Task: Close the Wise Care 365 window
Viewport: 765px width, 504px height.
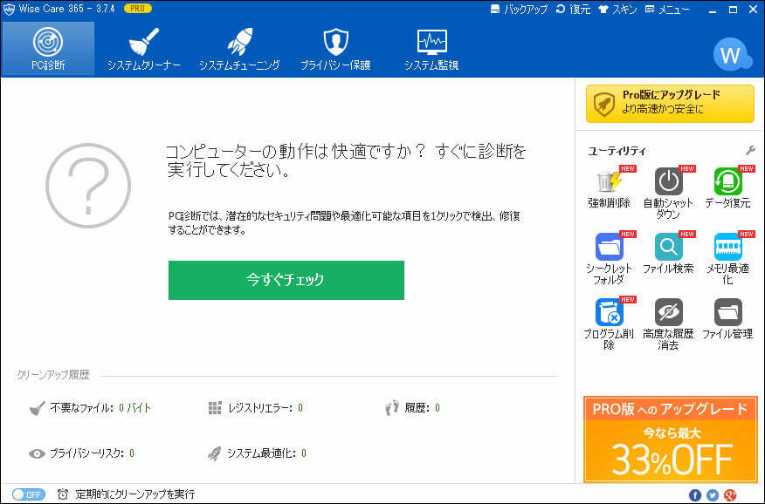Action: point(754,10)
